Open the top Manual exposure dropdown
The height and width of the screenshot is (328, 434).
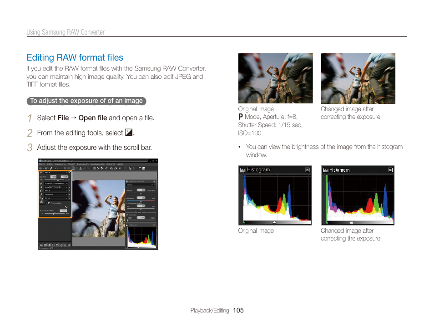(56, 173)
